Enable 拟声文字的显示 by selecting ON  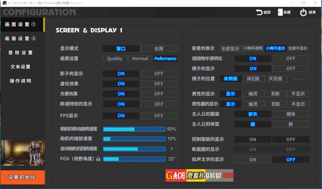[x=253, y=160]
